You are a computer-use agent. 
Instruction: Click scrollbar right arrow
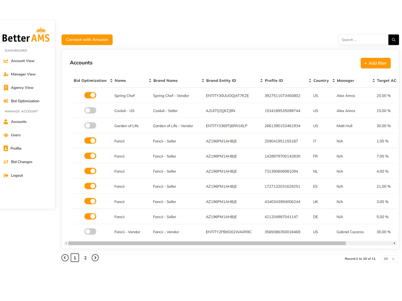394,243
